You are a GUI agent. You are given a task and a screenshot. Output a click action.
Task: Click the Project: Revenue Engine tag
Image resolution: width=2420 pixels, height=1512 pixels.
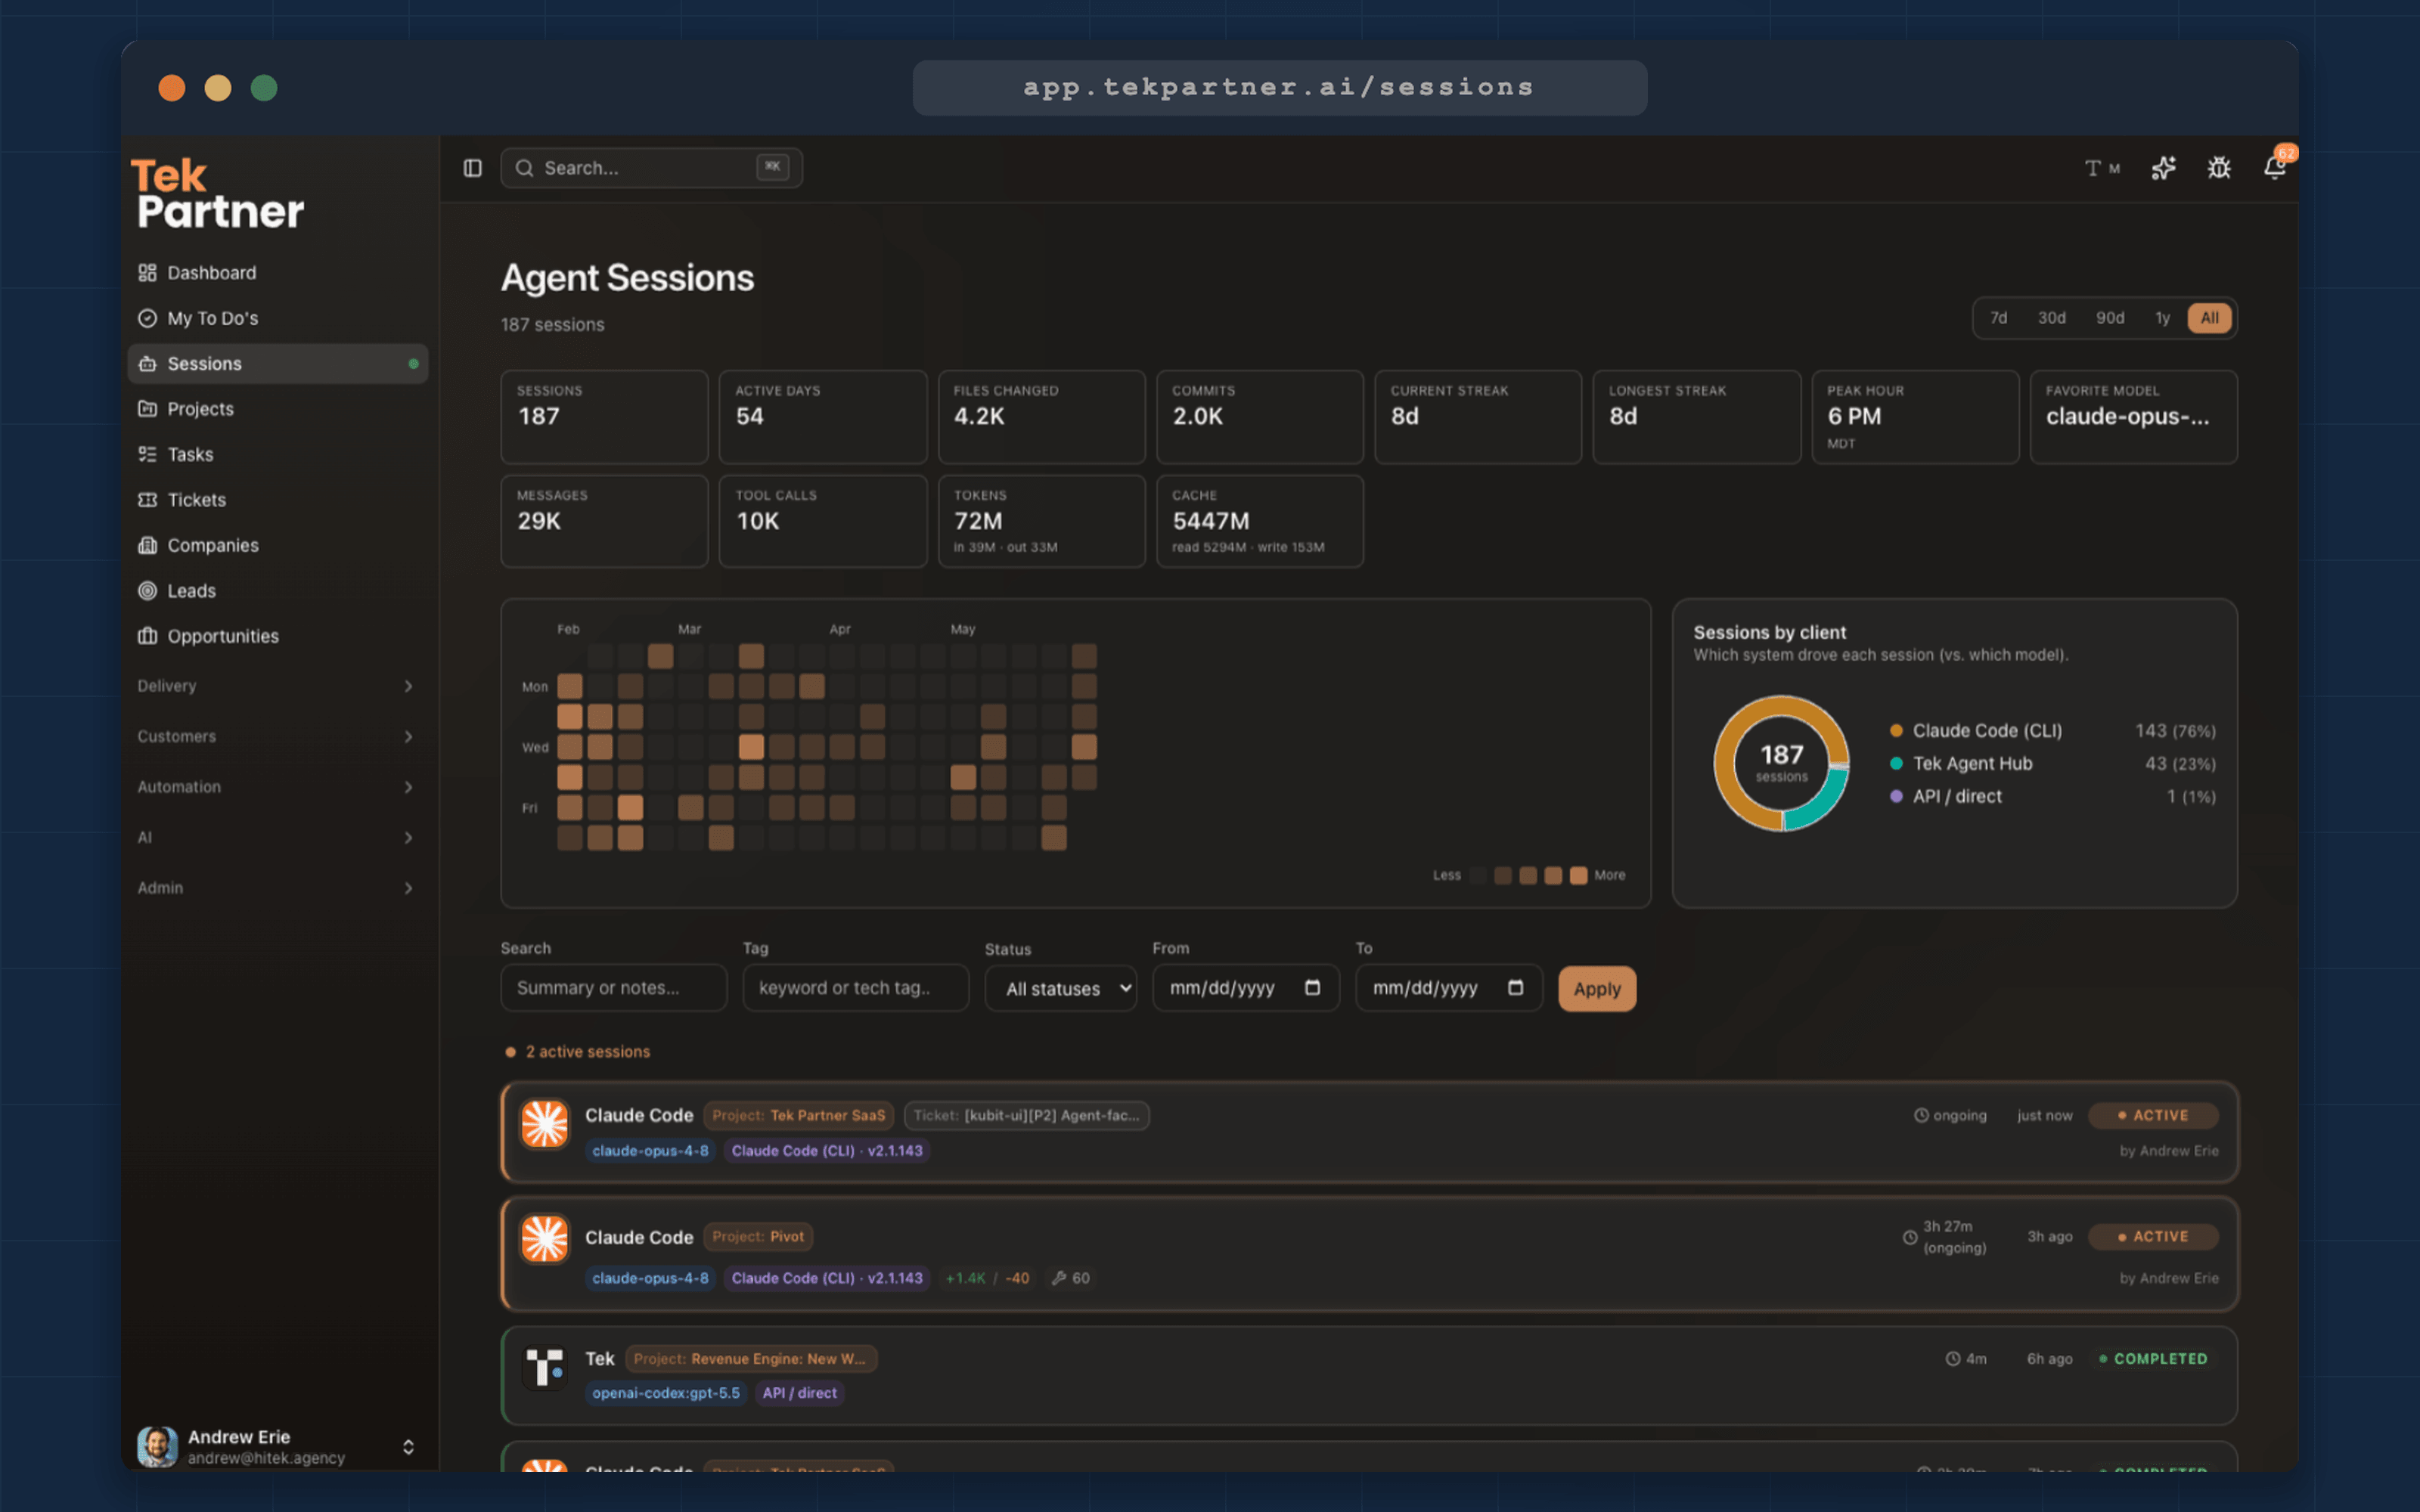click(750, 1359)
